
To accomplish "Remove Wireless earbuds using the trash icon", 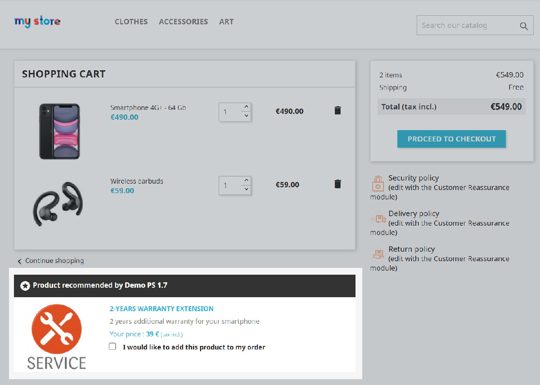I will pos(337,184).
